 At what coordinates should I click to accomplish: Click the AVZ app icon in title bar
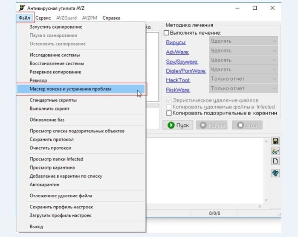click(x=22, y=8)
